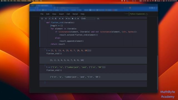
Task: Open the Apple menu
Action: 2,1
